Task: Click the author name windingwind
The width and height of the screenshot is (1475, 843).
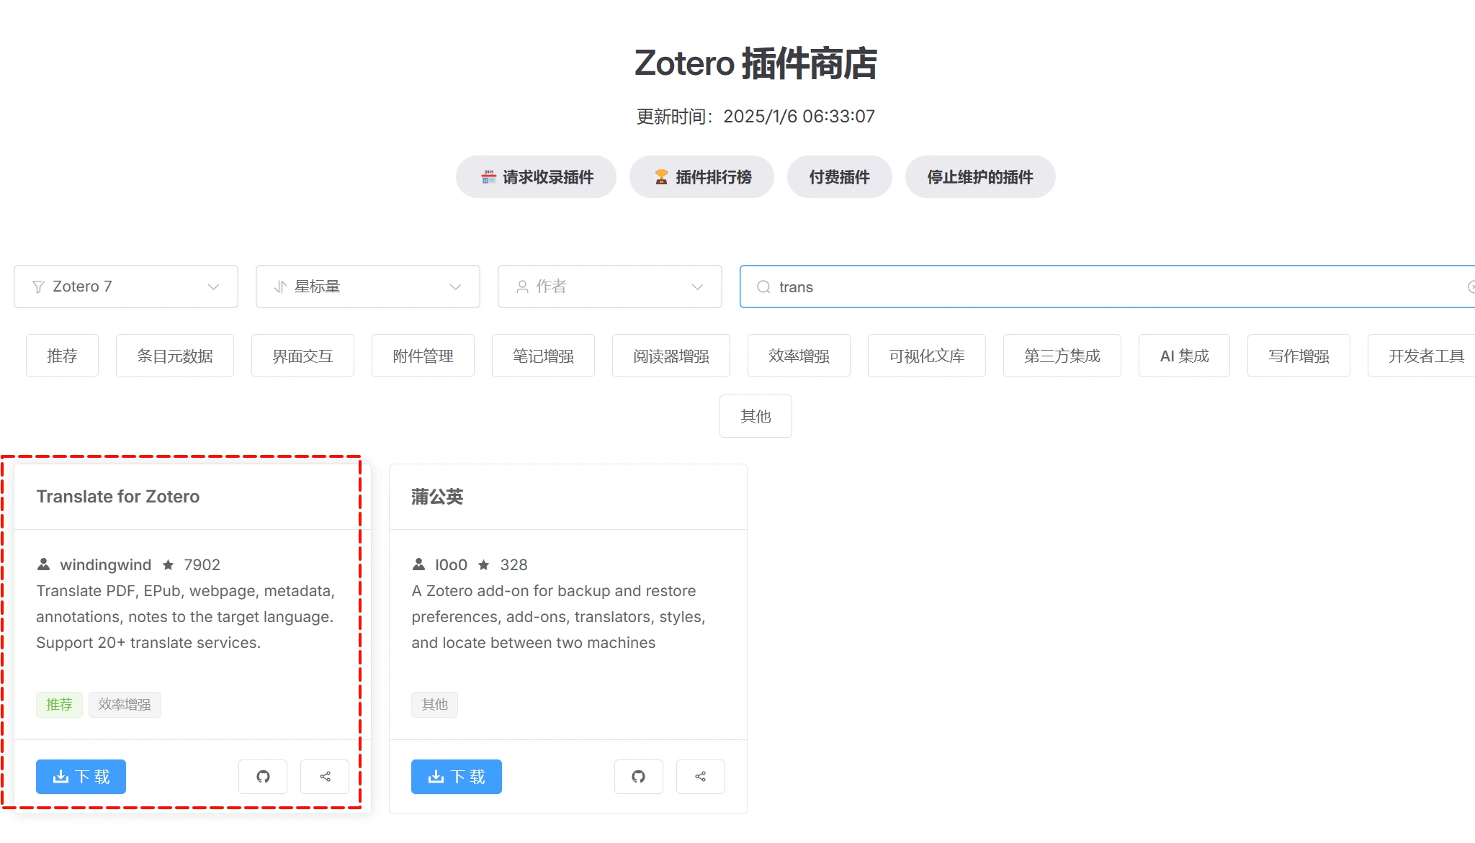Action: 106,565
